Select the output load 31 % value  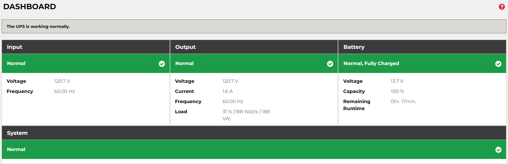pyautogui.click(x=246, y=115)
